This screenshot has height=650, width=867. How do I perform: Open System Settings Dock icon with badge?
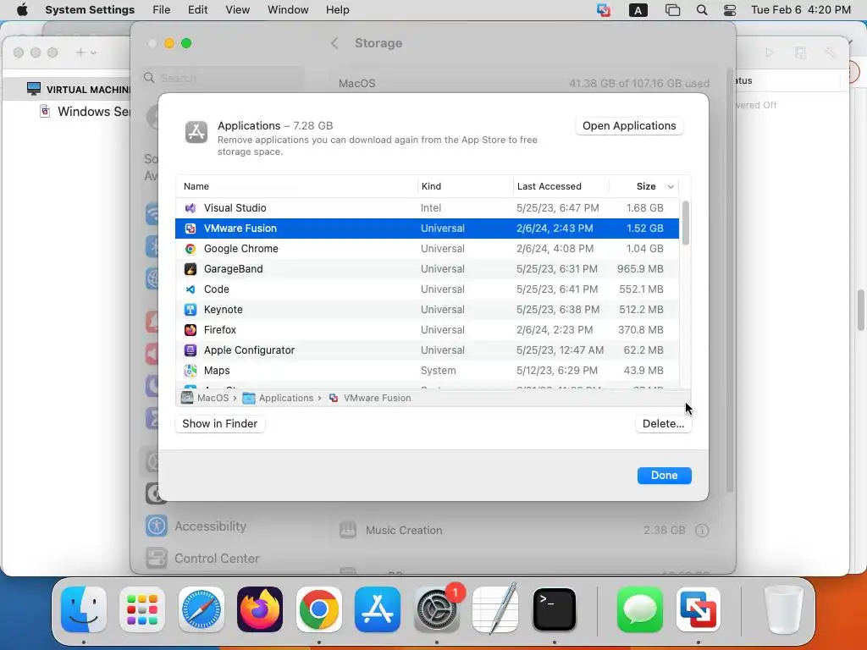[437, 609]
